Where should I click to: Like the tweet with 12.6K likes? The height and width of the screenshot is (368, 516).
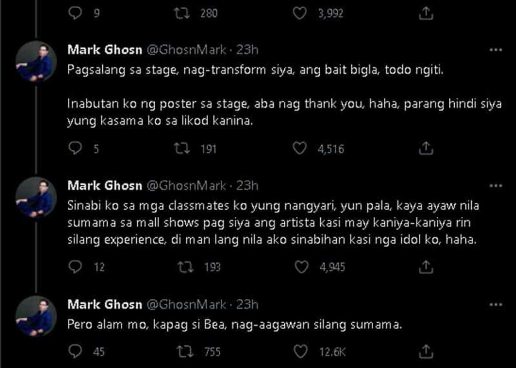[x=300, y=351]
